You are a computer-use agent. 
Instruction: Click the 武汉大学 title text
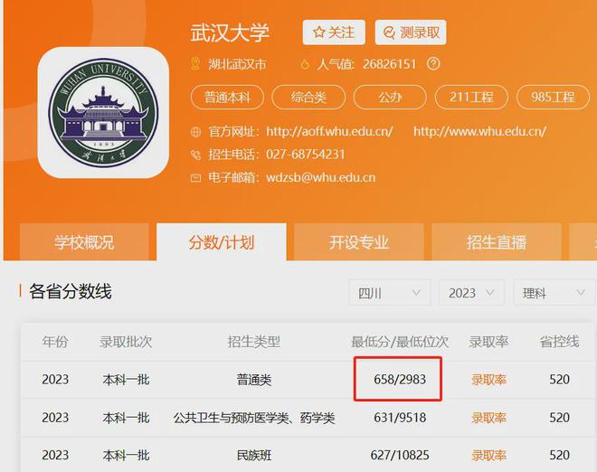coord(230,33)
